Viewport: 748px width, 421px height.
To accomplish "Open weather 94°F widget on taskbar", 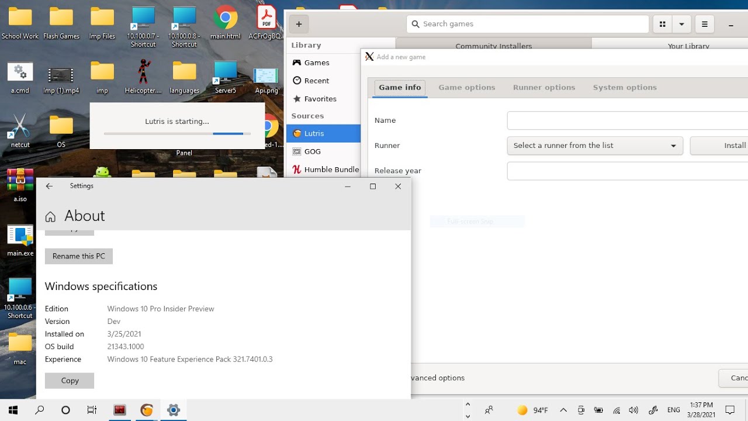I will [x=532, y=410].
